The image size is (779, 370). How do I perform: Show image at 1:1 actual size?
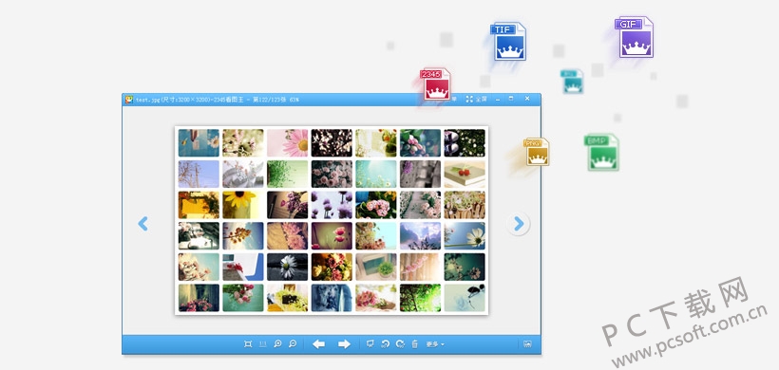click(x=263, y=343)
